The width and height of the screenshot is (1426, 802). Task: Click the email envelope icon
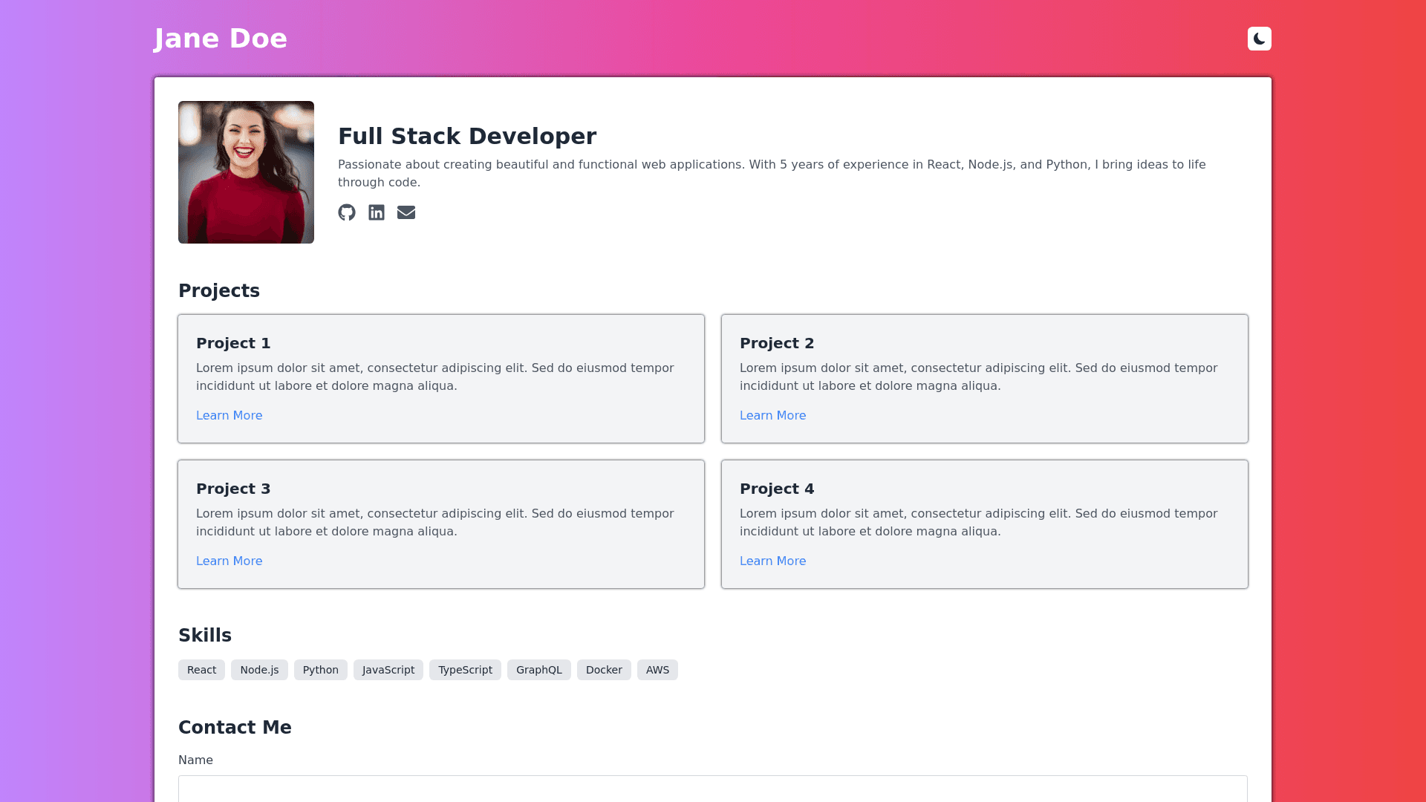click(406, 212)
